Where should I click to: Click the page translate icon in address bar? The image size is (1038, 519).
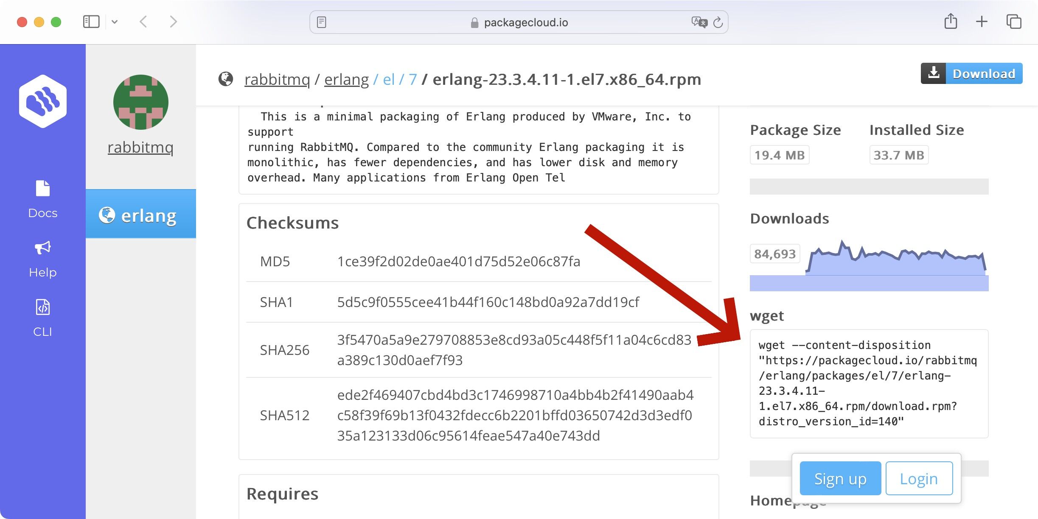[x=699, y=22]
